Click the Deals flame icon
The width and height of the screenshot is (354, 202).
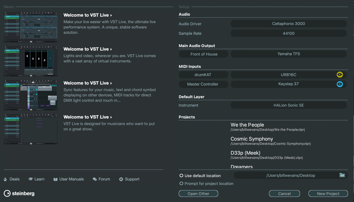[5, 179]
